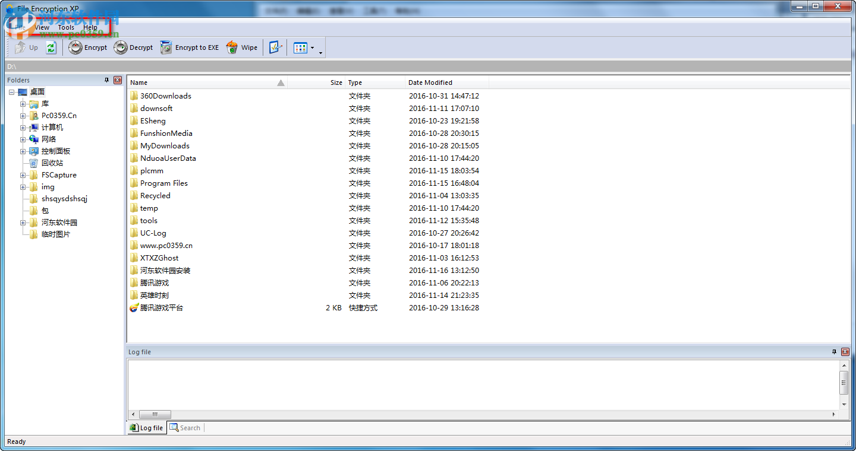Screen dimensions: 856x451
Task: Click the Decrypt toolbar icon
Action: point(123,47)
